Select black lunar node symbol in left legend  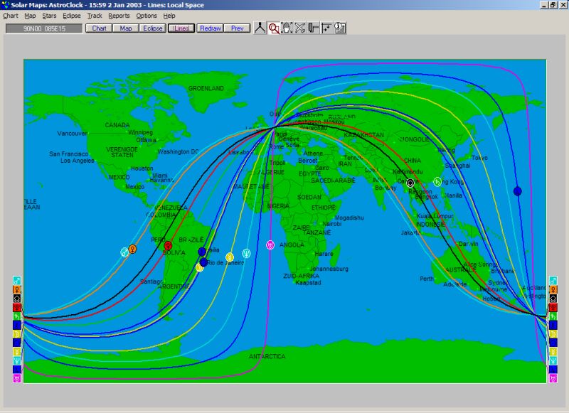coord(17,299)
